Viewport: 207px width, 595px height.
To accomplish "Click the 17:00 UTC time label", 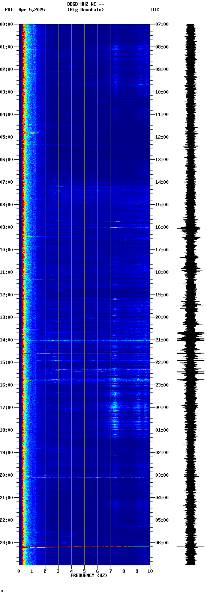I will pos(162,250).
